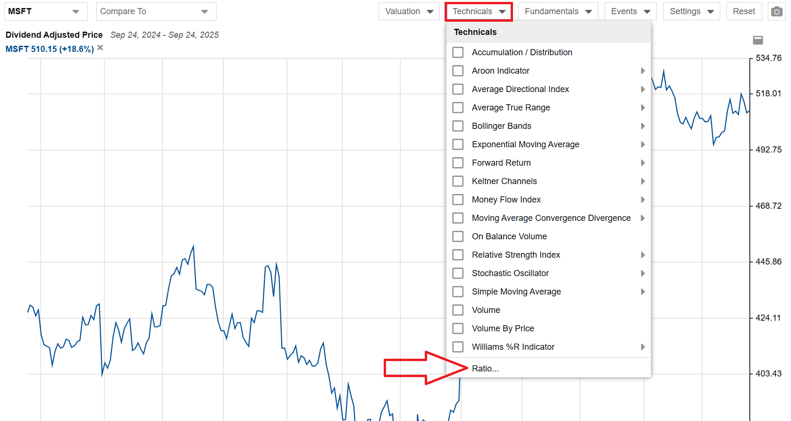The image size is (791, 421).
Task: Enable the Accumulation / Distribution checkbox
Action: coord(458,52)
